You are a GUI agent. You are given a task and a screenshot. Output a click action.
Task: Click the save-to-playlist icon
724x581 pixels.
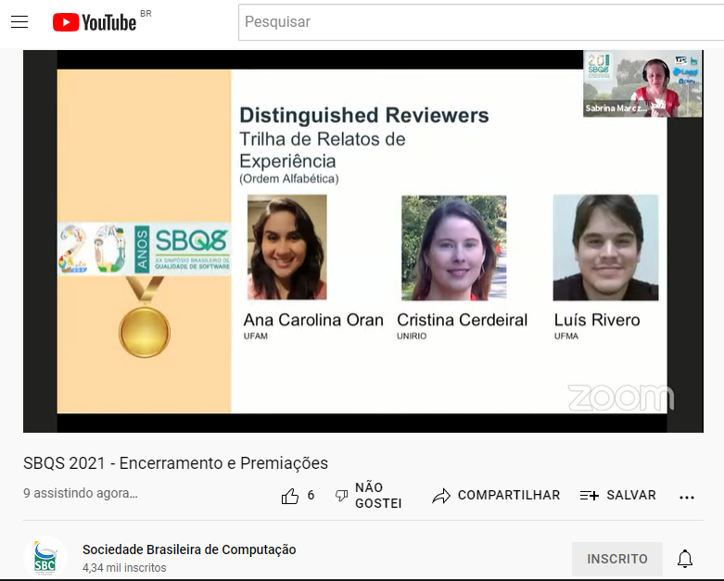click(x=590, y=496)
